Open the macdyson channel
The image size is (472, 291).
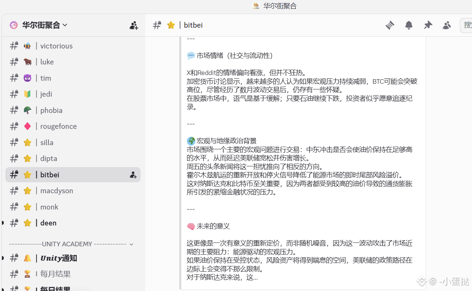(x=73, y=191)
